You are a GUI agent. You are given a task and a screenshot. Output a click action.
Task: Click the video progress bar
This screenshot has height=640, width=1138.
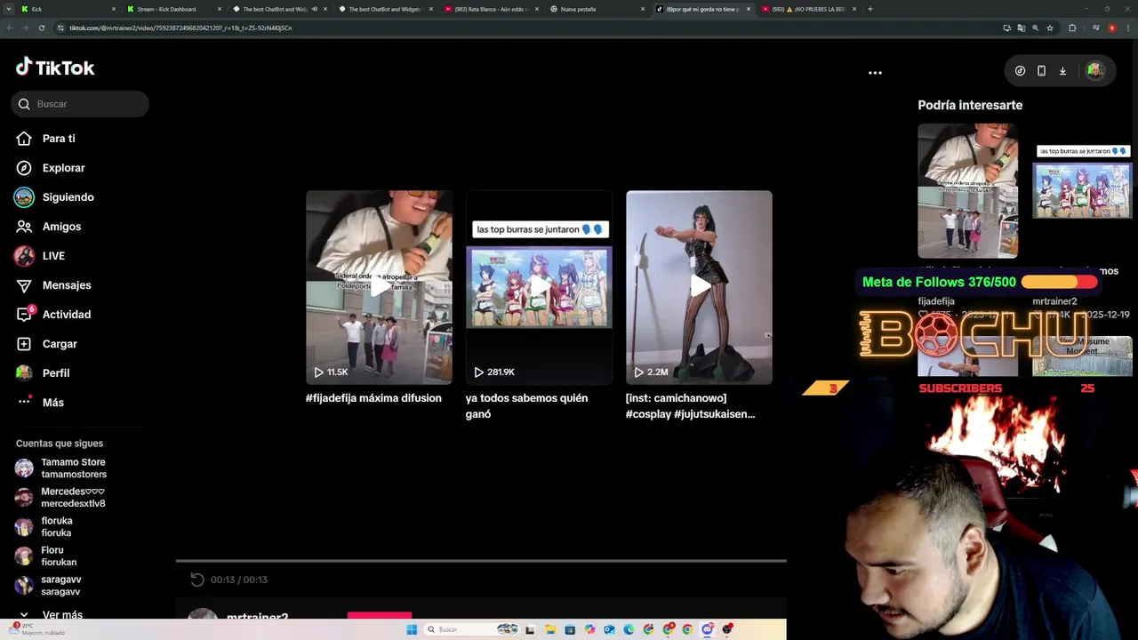(x=481, y=561)
